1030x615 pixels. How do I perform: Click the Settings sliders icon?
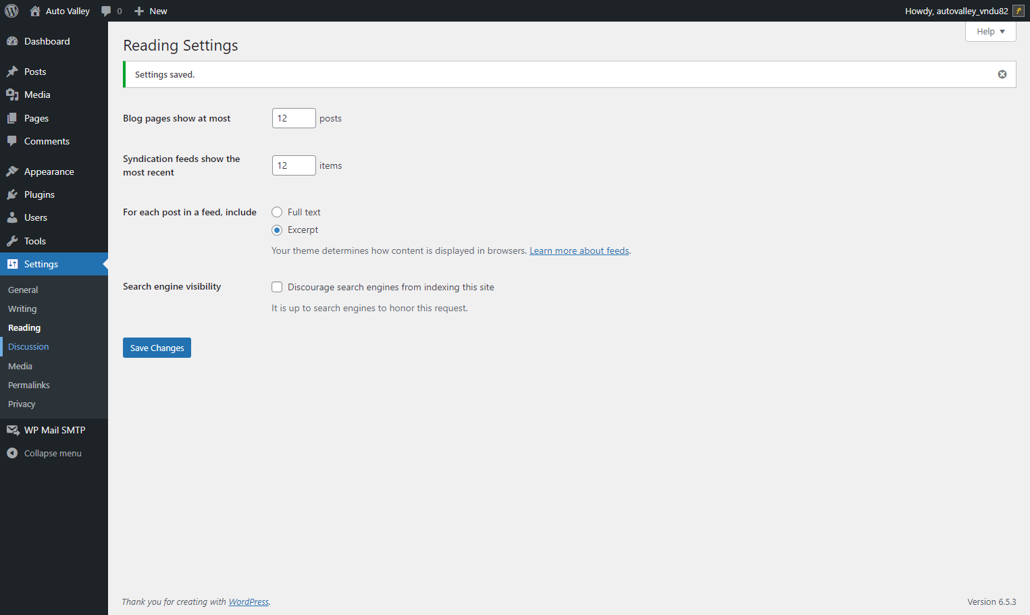(12, 264)
